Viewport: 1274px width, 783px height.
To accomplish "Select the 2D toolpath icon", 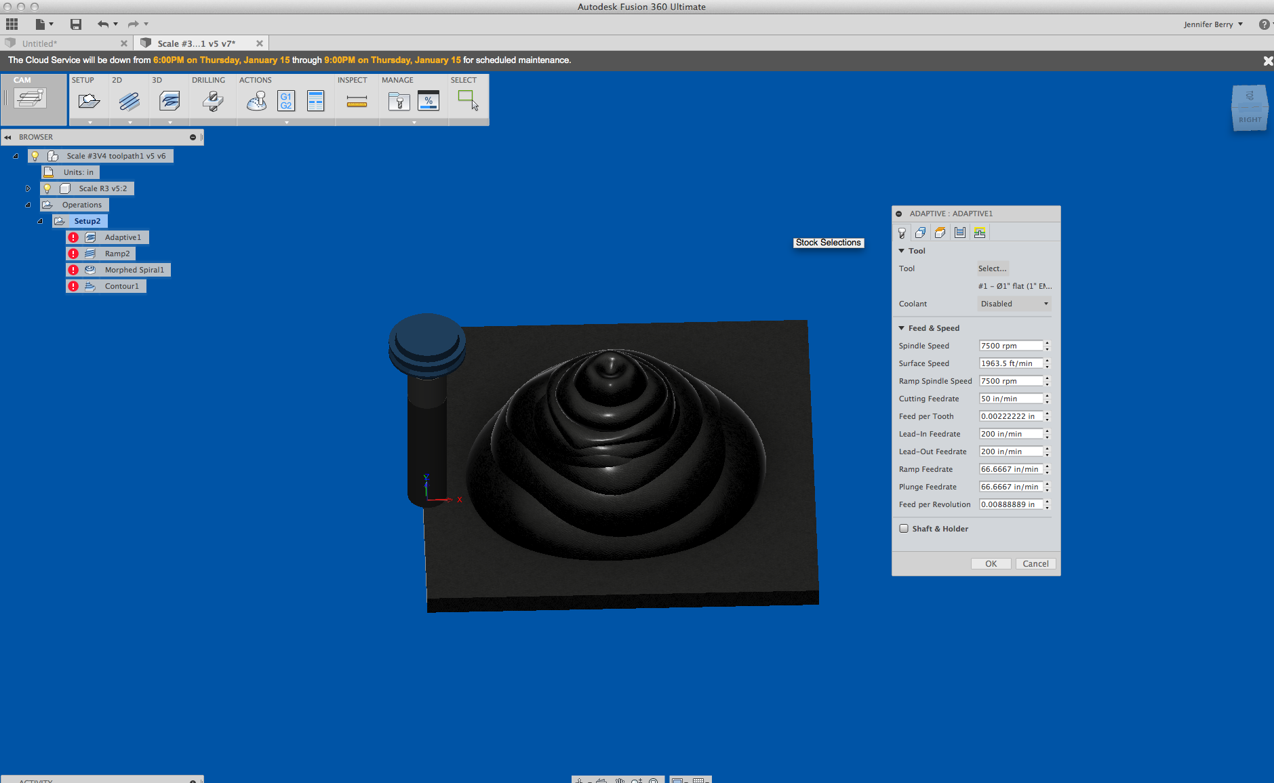I will tap(129, 102).
